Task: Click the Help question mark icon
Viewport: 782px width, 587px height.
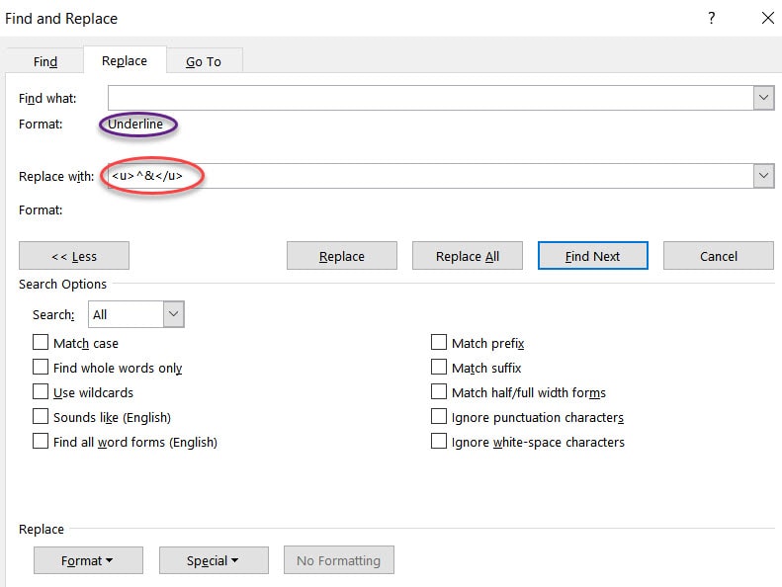Action: pos(712,18)
